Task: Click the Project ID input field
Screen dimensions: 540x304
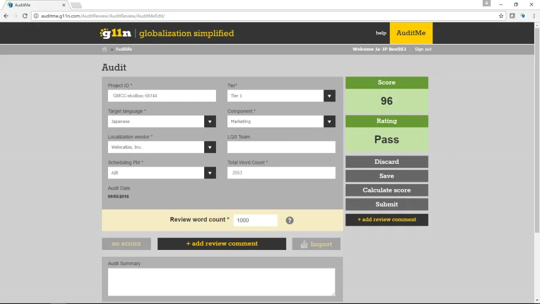Action: [x=162, y=96]
